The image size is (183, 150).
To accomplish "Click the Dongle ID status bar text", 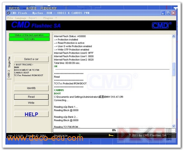I will coord(36,136).
